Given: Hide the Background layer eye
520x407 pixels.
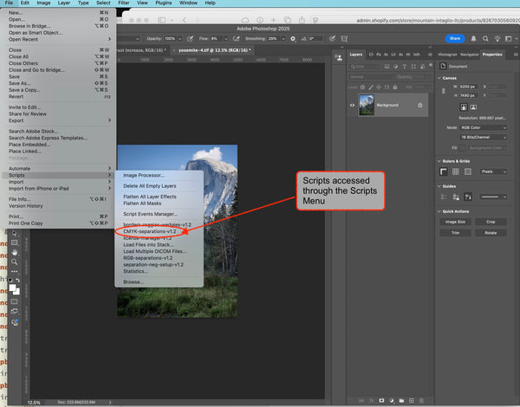Looking at the screenshot, I should (352, 105).
